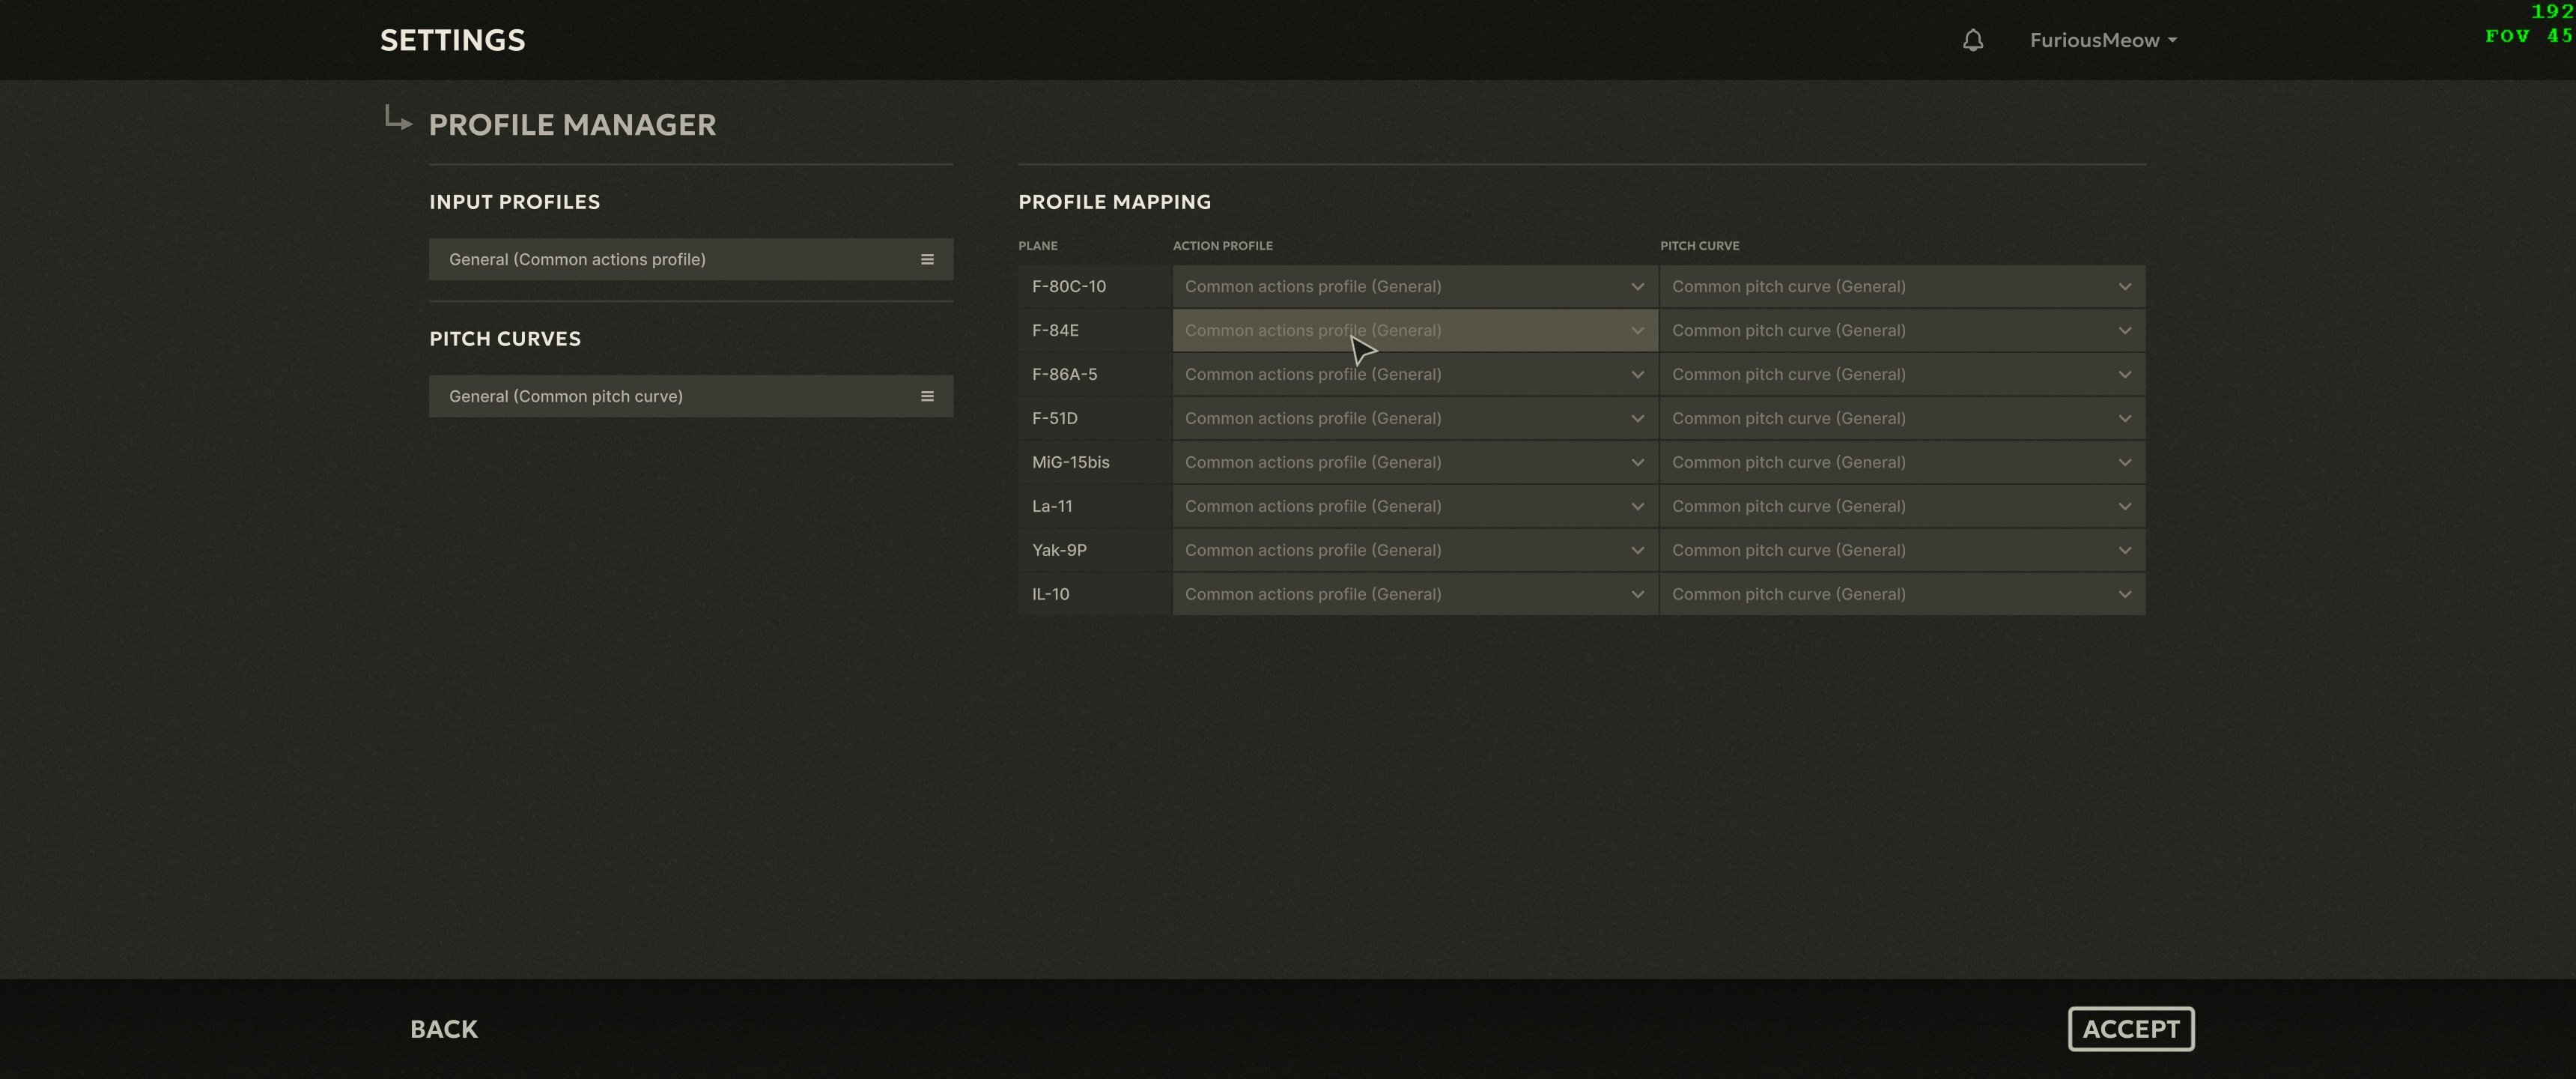Expand action profile dropdown for Yak-9P
The image size is (2576, 1079).
tap(1415, 551)
